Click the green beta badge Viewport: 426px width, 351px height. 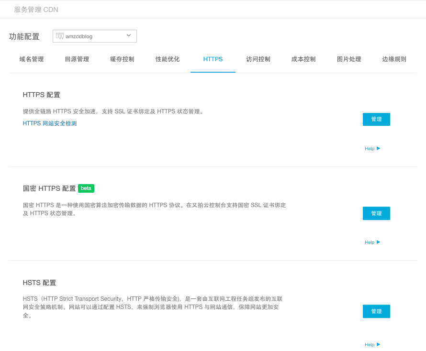tap(86, 188)
